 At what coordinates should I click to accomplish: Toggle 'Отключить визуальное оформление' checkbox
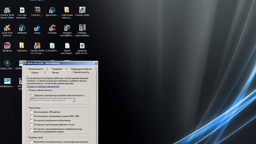(31, 120)
